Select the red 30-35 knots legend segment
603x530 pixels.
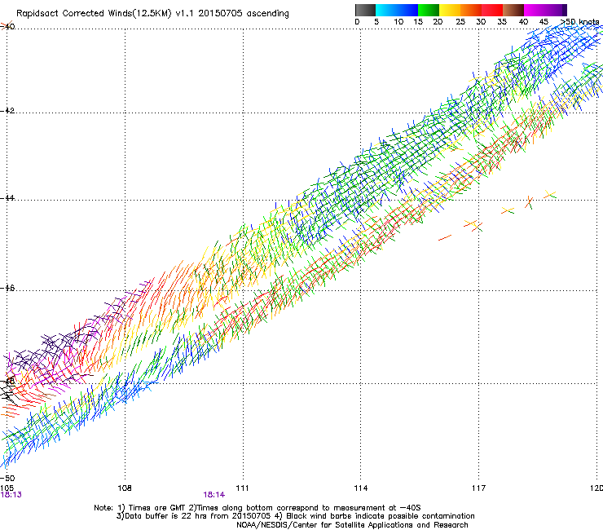[x=492, y=10]
